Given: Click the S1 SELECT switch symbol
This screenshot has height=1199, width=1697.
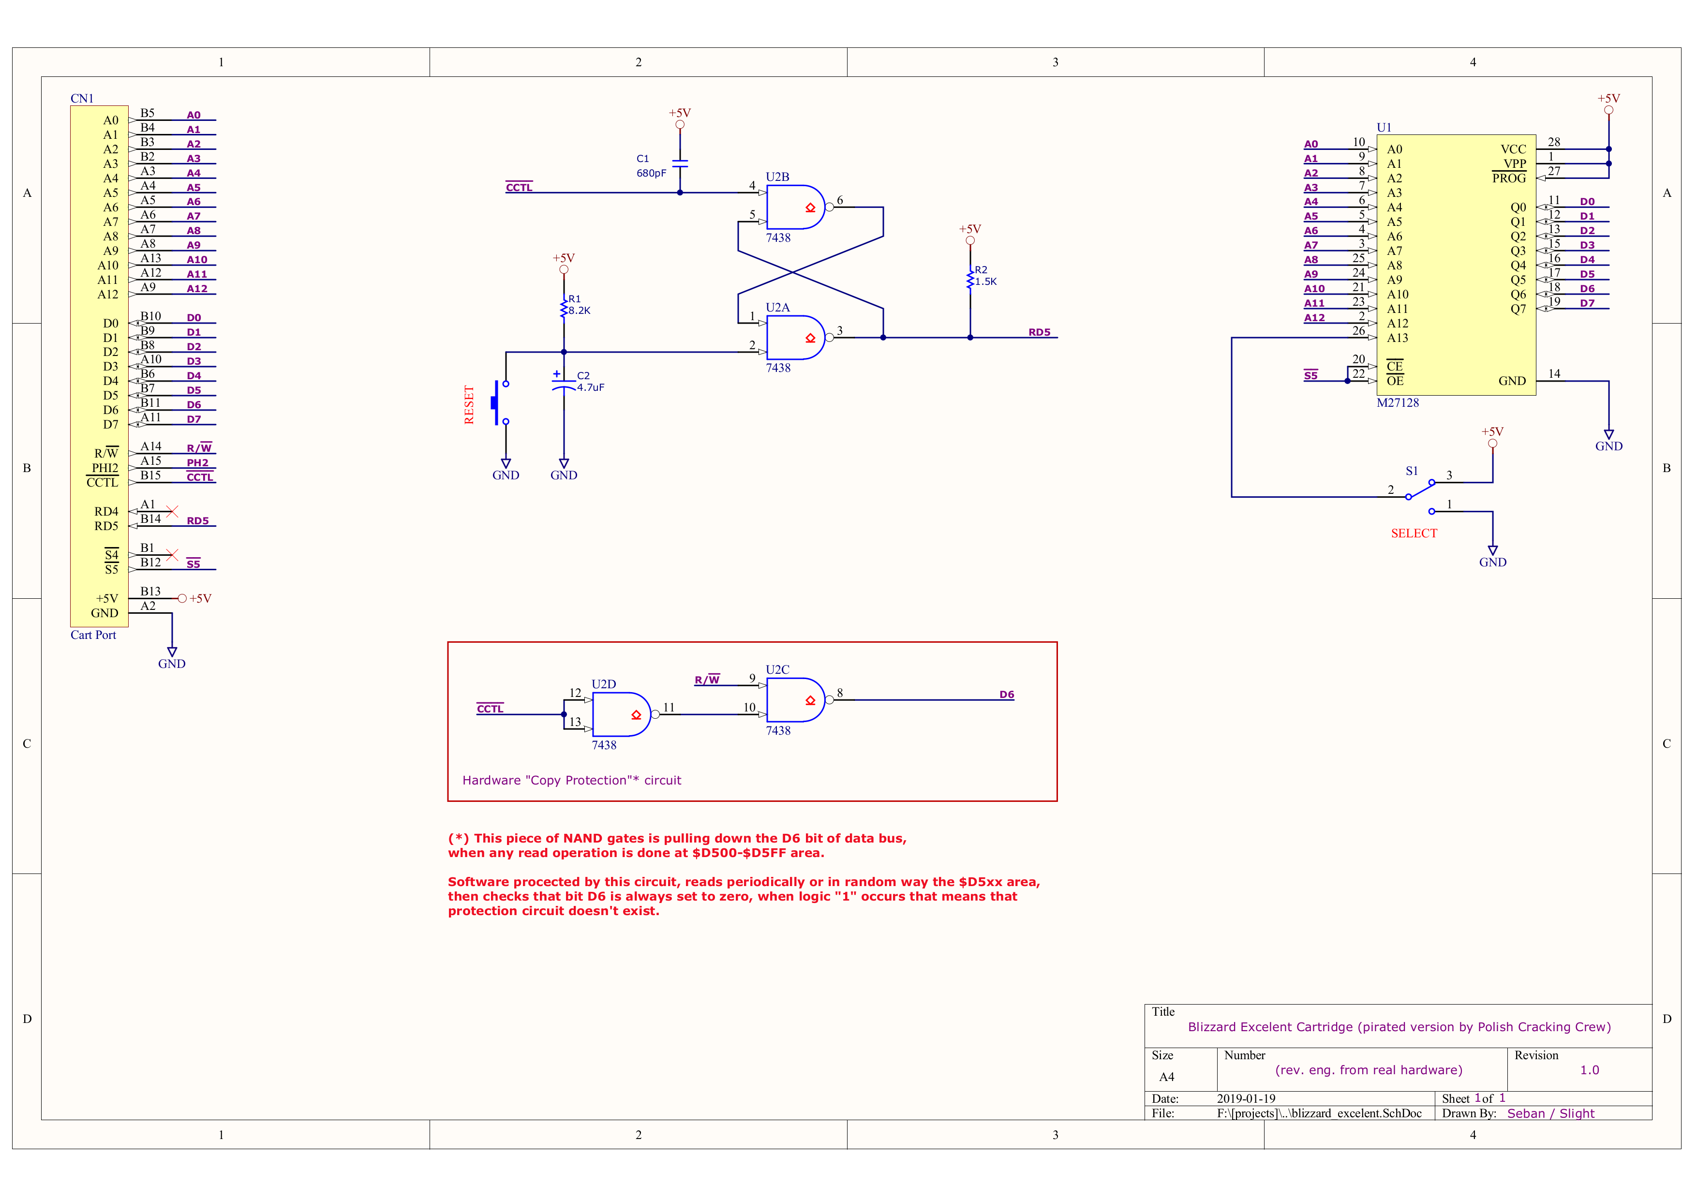Looking at the screenshot, I should point(1420,490).
